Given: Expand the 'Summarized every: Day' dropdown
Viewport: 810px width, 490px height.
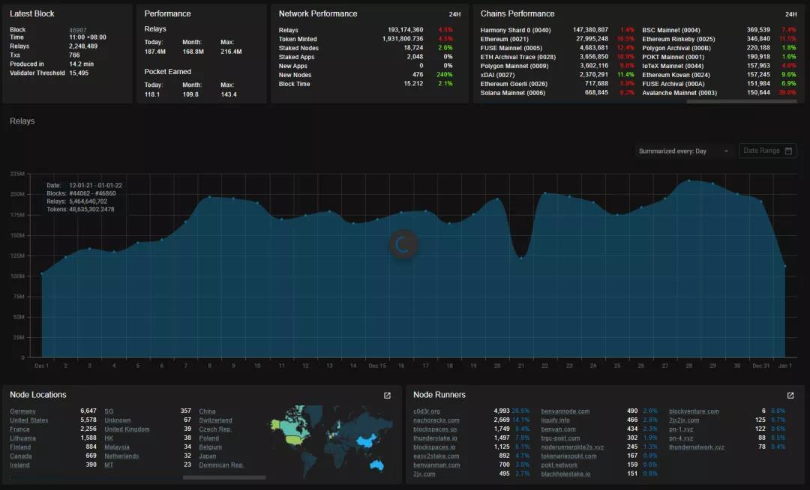Looking at the screenshot, I should coord(682,151).
